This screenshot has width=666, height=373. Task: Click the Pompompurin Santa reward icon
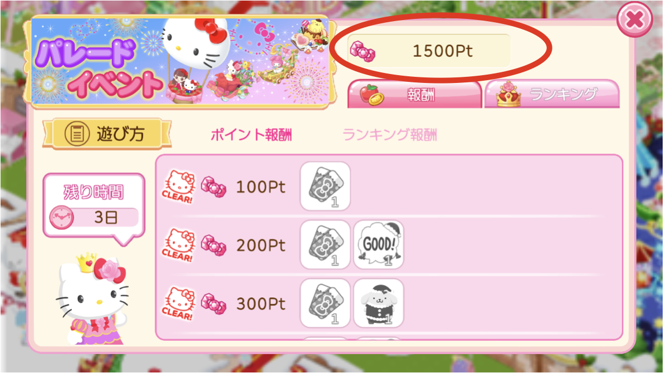[379, 303]
